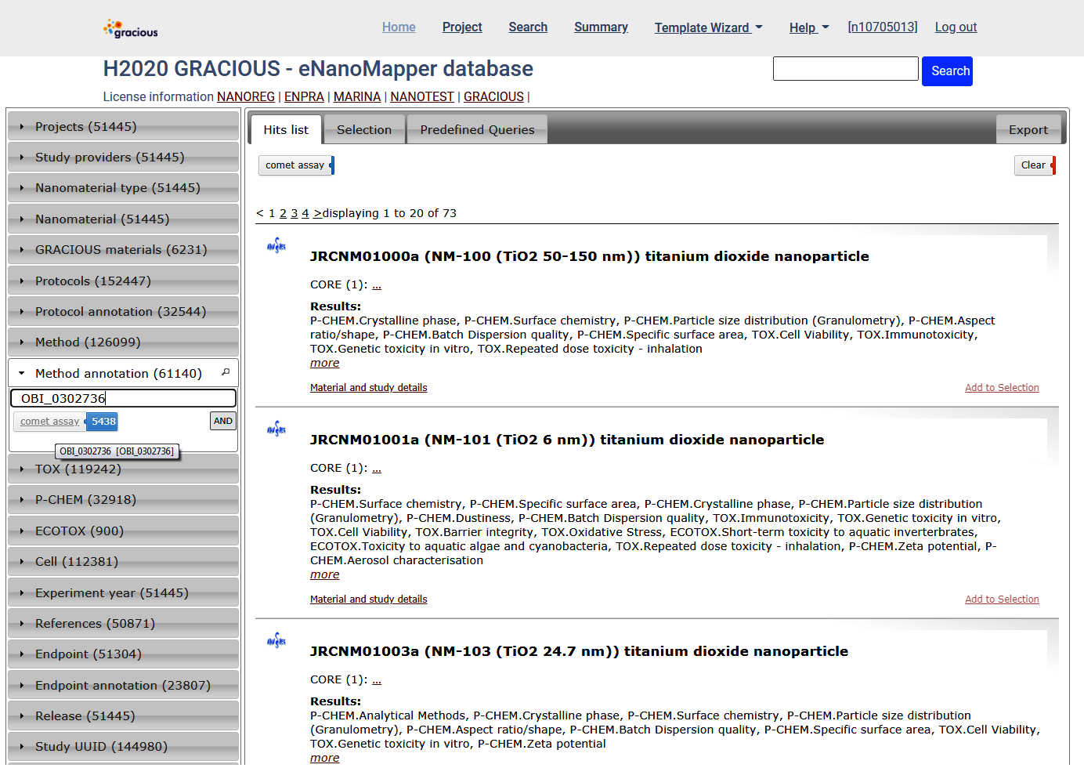
Task: Switch to the Selection tab
Action: click(364, 130)
